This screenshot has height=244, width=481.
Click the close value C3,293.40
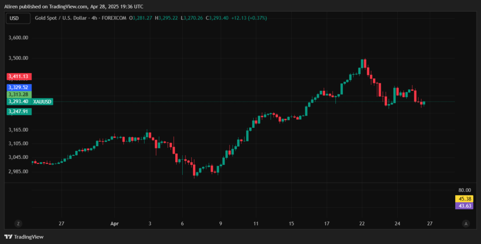pyautogui.click(x=217, y=18)
